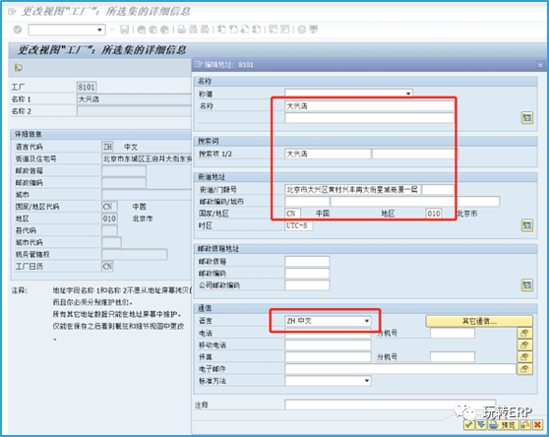This screenshot has height=437, width=549.
Task: Click the 名称 field containing 大兴店 in dialog
Action: [x=369, y=105]
